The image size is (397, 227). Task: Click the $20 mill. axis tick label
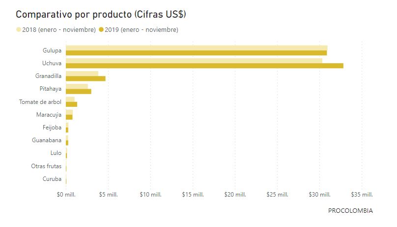[x=235, y=195]
